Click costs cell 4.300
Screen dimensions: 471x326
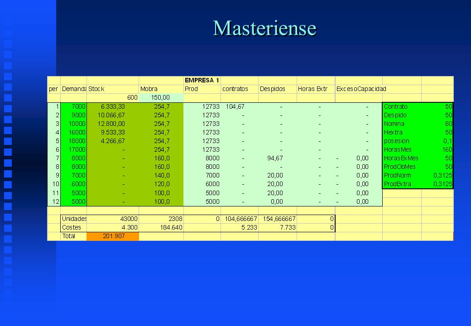click(x=113, y=228)
